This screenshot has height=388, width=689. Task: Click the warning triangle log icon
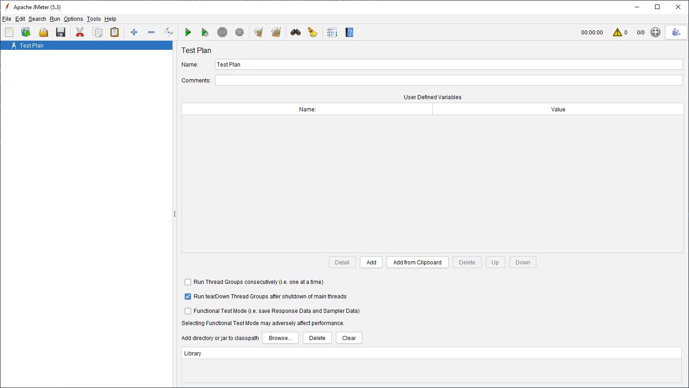pos(617,32)
